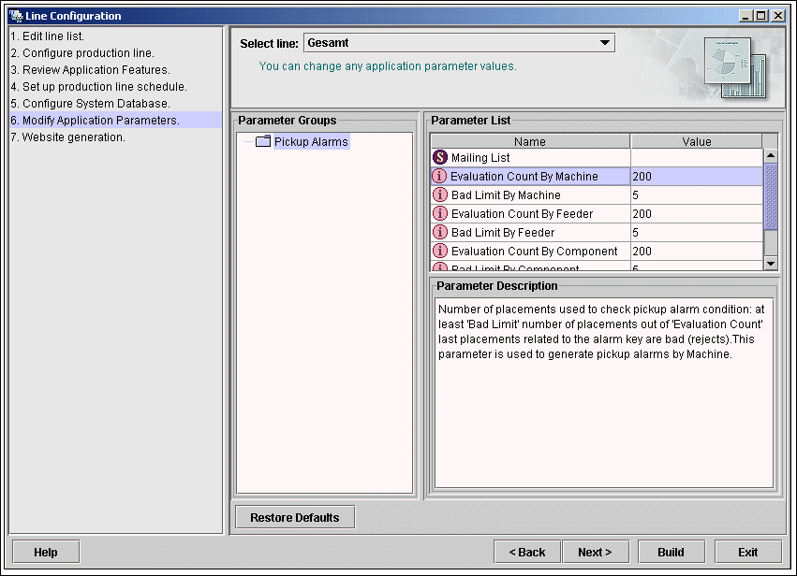Click the Build button
This screenshot has width=797, height=576.
click(x=671, y=552)
